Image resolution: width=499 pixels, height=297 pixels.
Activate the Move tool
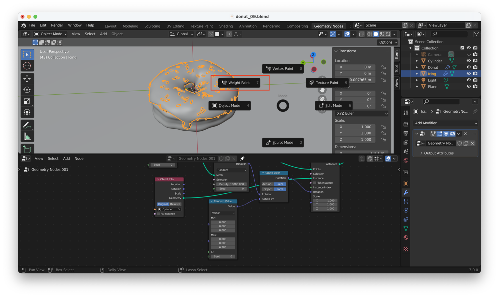(x=27, y=78)
